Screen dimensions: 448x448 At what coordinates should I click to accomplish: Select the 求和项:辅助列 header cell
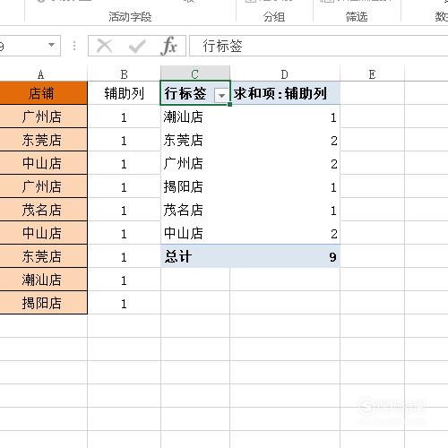[285, 93]
